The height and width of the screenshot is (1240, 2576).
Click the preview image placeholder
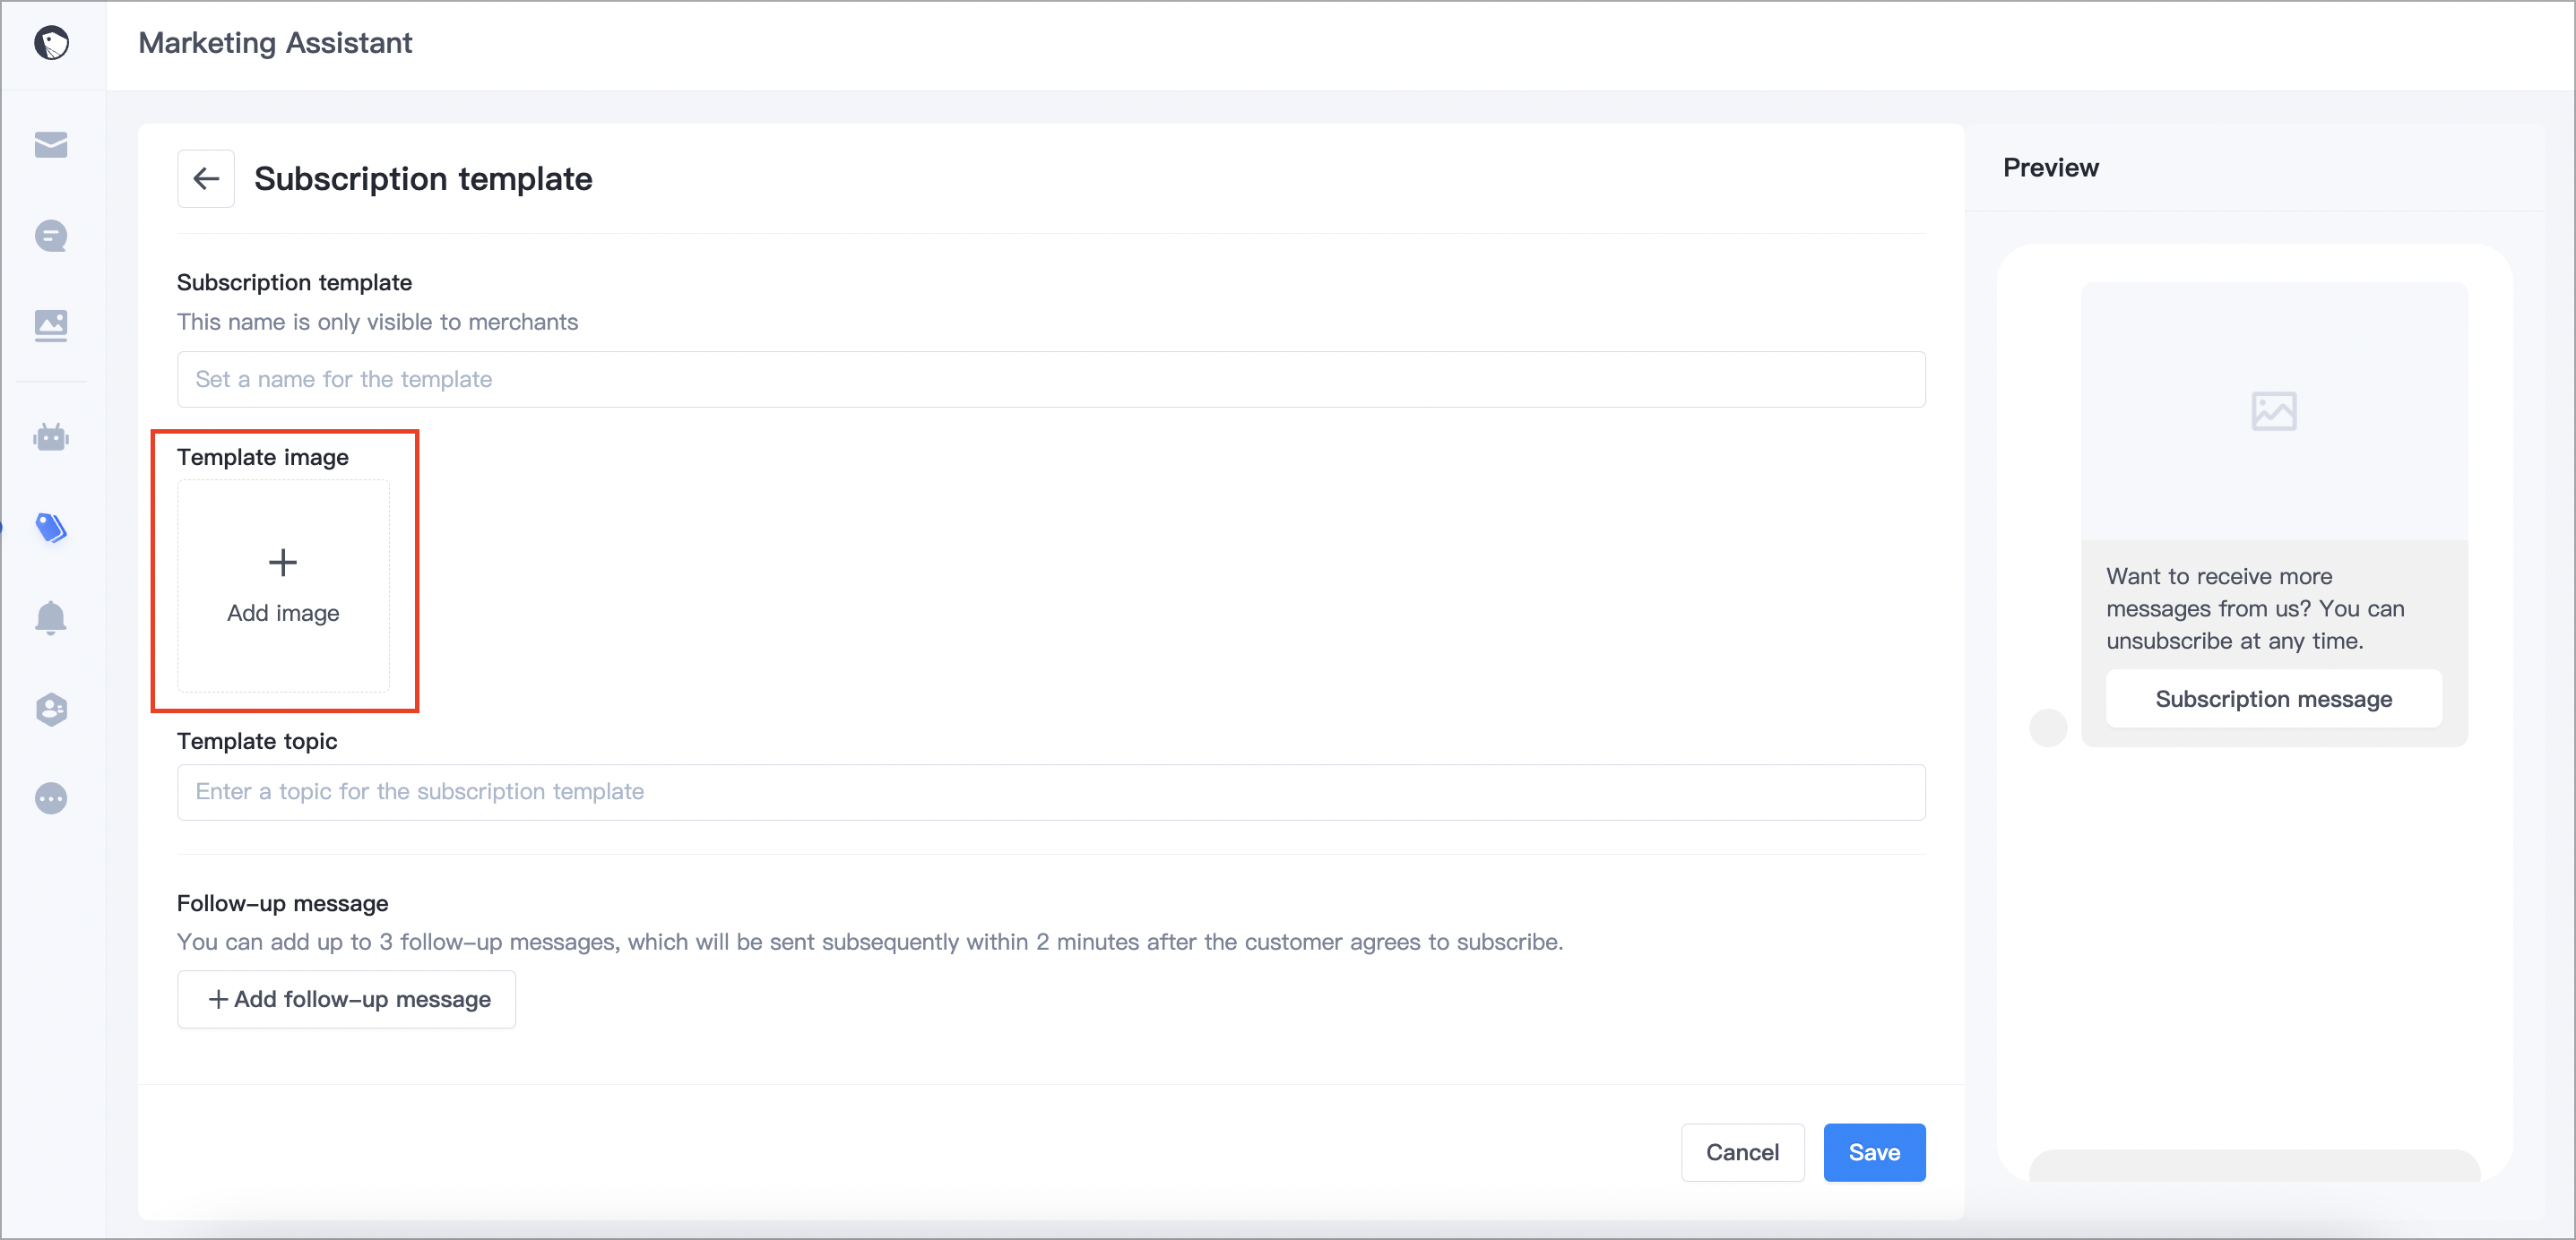2274,411
